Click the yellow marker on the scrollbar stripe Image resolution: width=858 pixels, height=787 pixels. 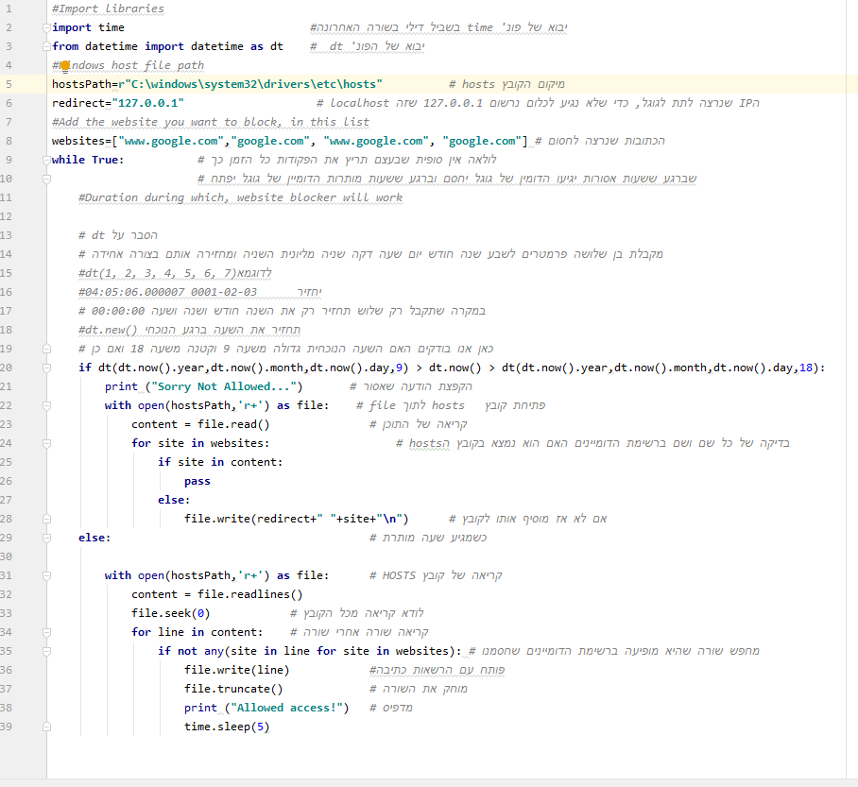pos(852,85)
